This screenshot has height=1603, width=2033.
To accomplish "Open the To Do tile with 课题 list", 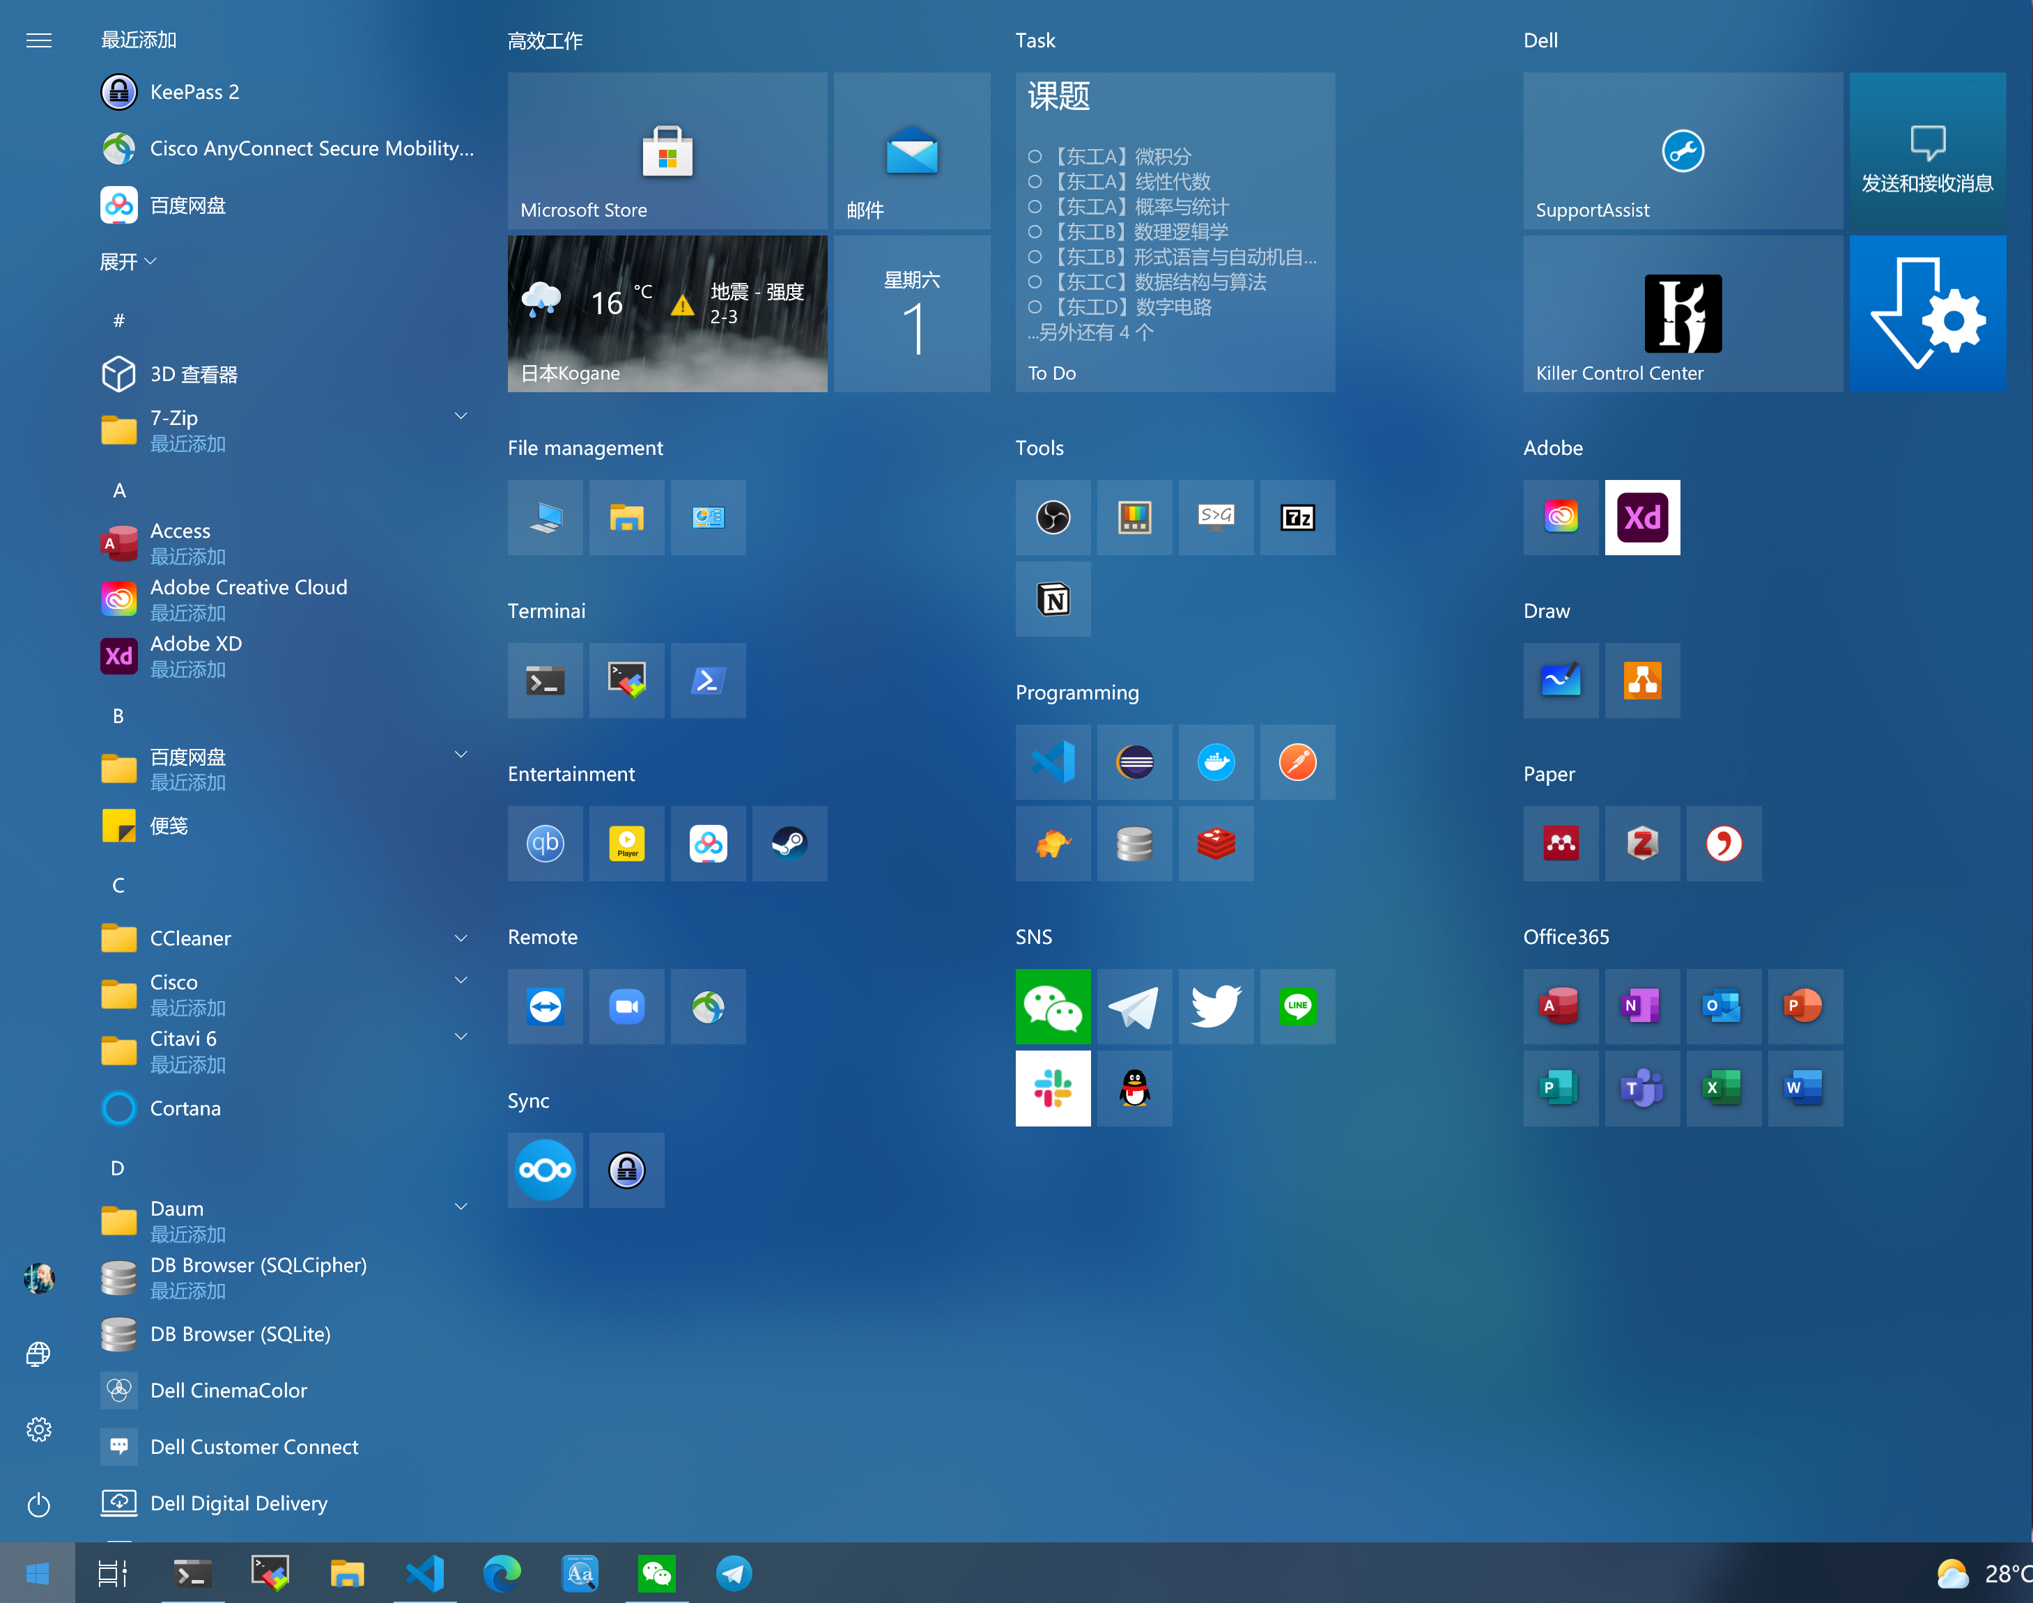I will [x=1175, y=232].
